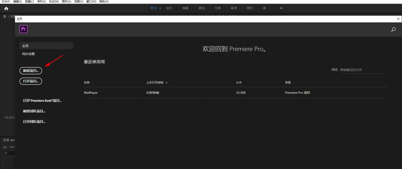Switch to the 图形 workspace tab
This screenshot has height=169, width=402.
point(250,8)
